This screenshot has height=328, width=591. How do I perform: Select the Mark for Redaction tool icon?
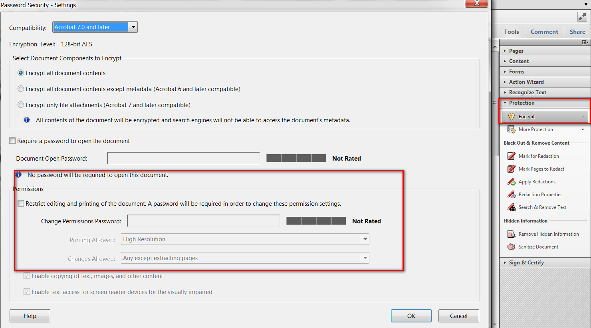[511, 156]
